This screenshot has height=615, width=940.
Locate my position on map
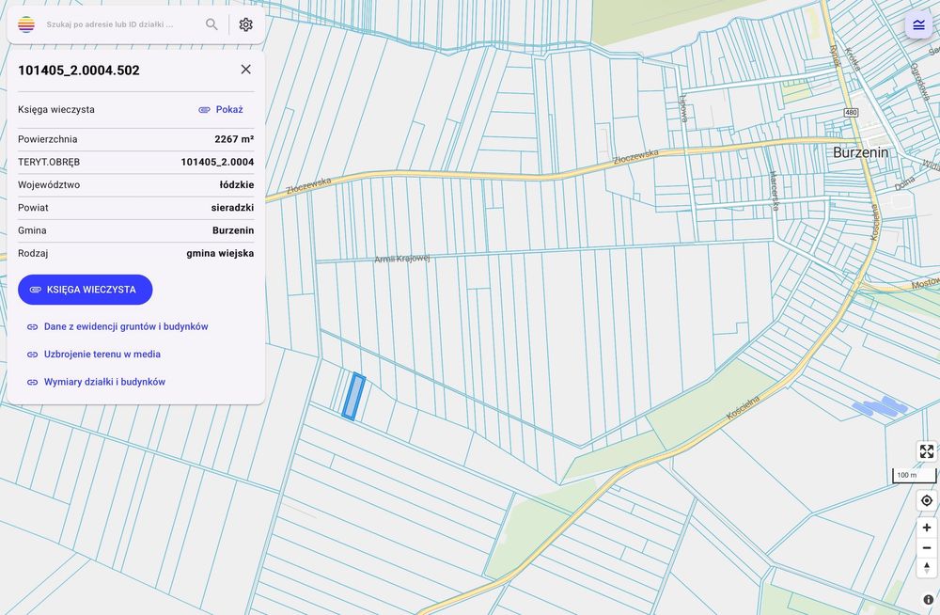pyautogui.click(x=926, y=500)
